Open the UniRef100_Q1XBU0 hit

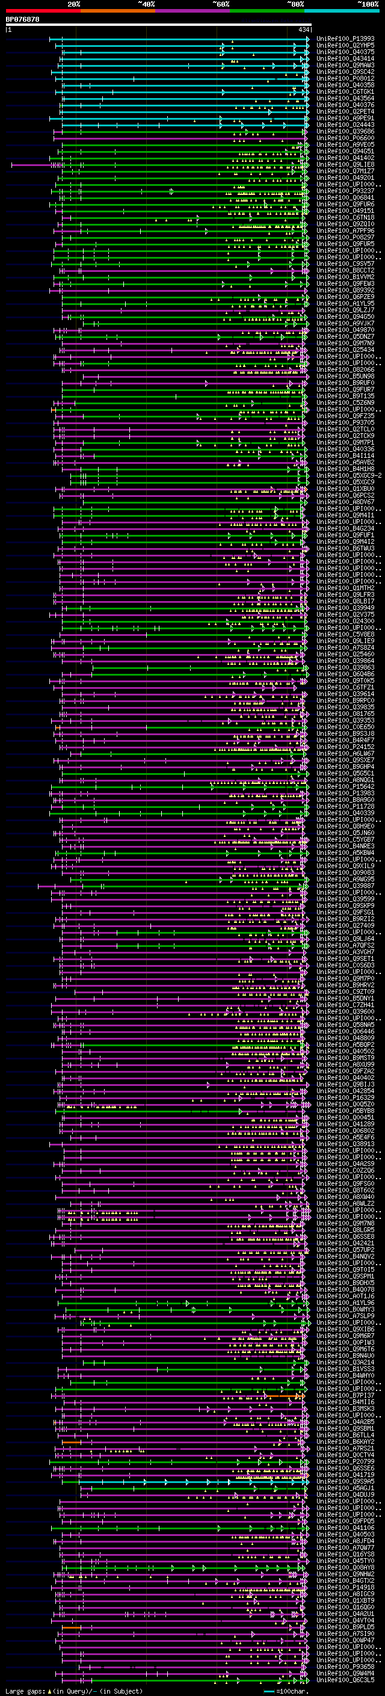[x=345, y=489]
